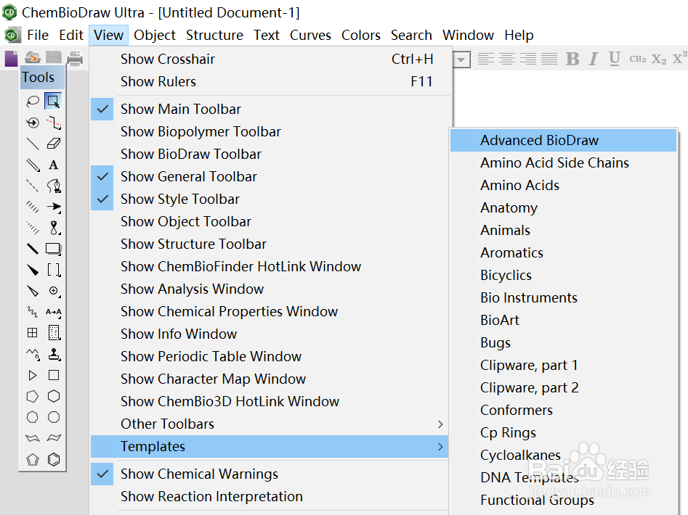Toggle Italic text formatting
Screen dimensions: 688x515
(594, 59)
